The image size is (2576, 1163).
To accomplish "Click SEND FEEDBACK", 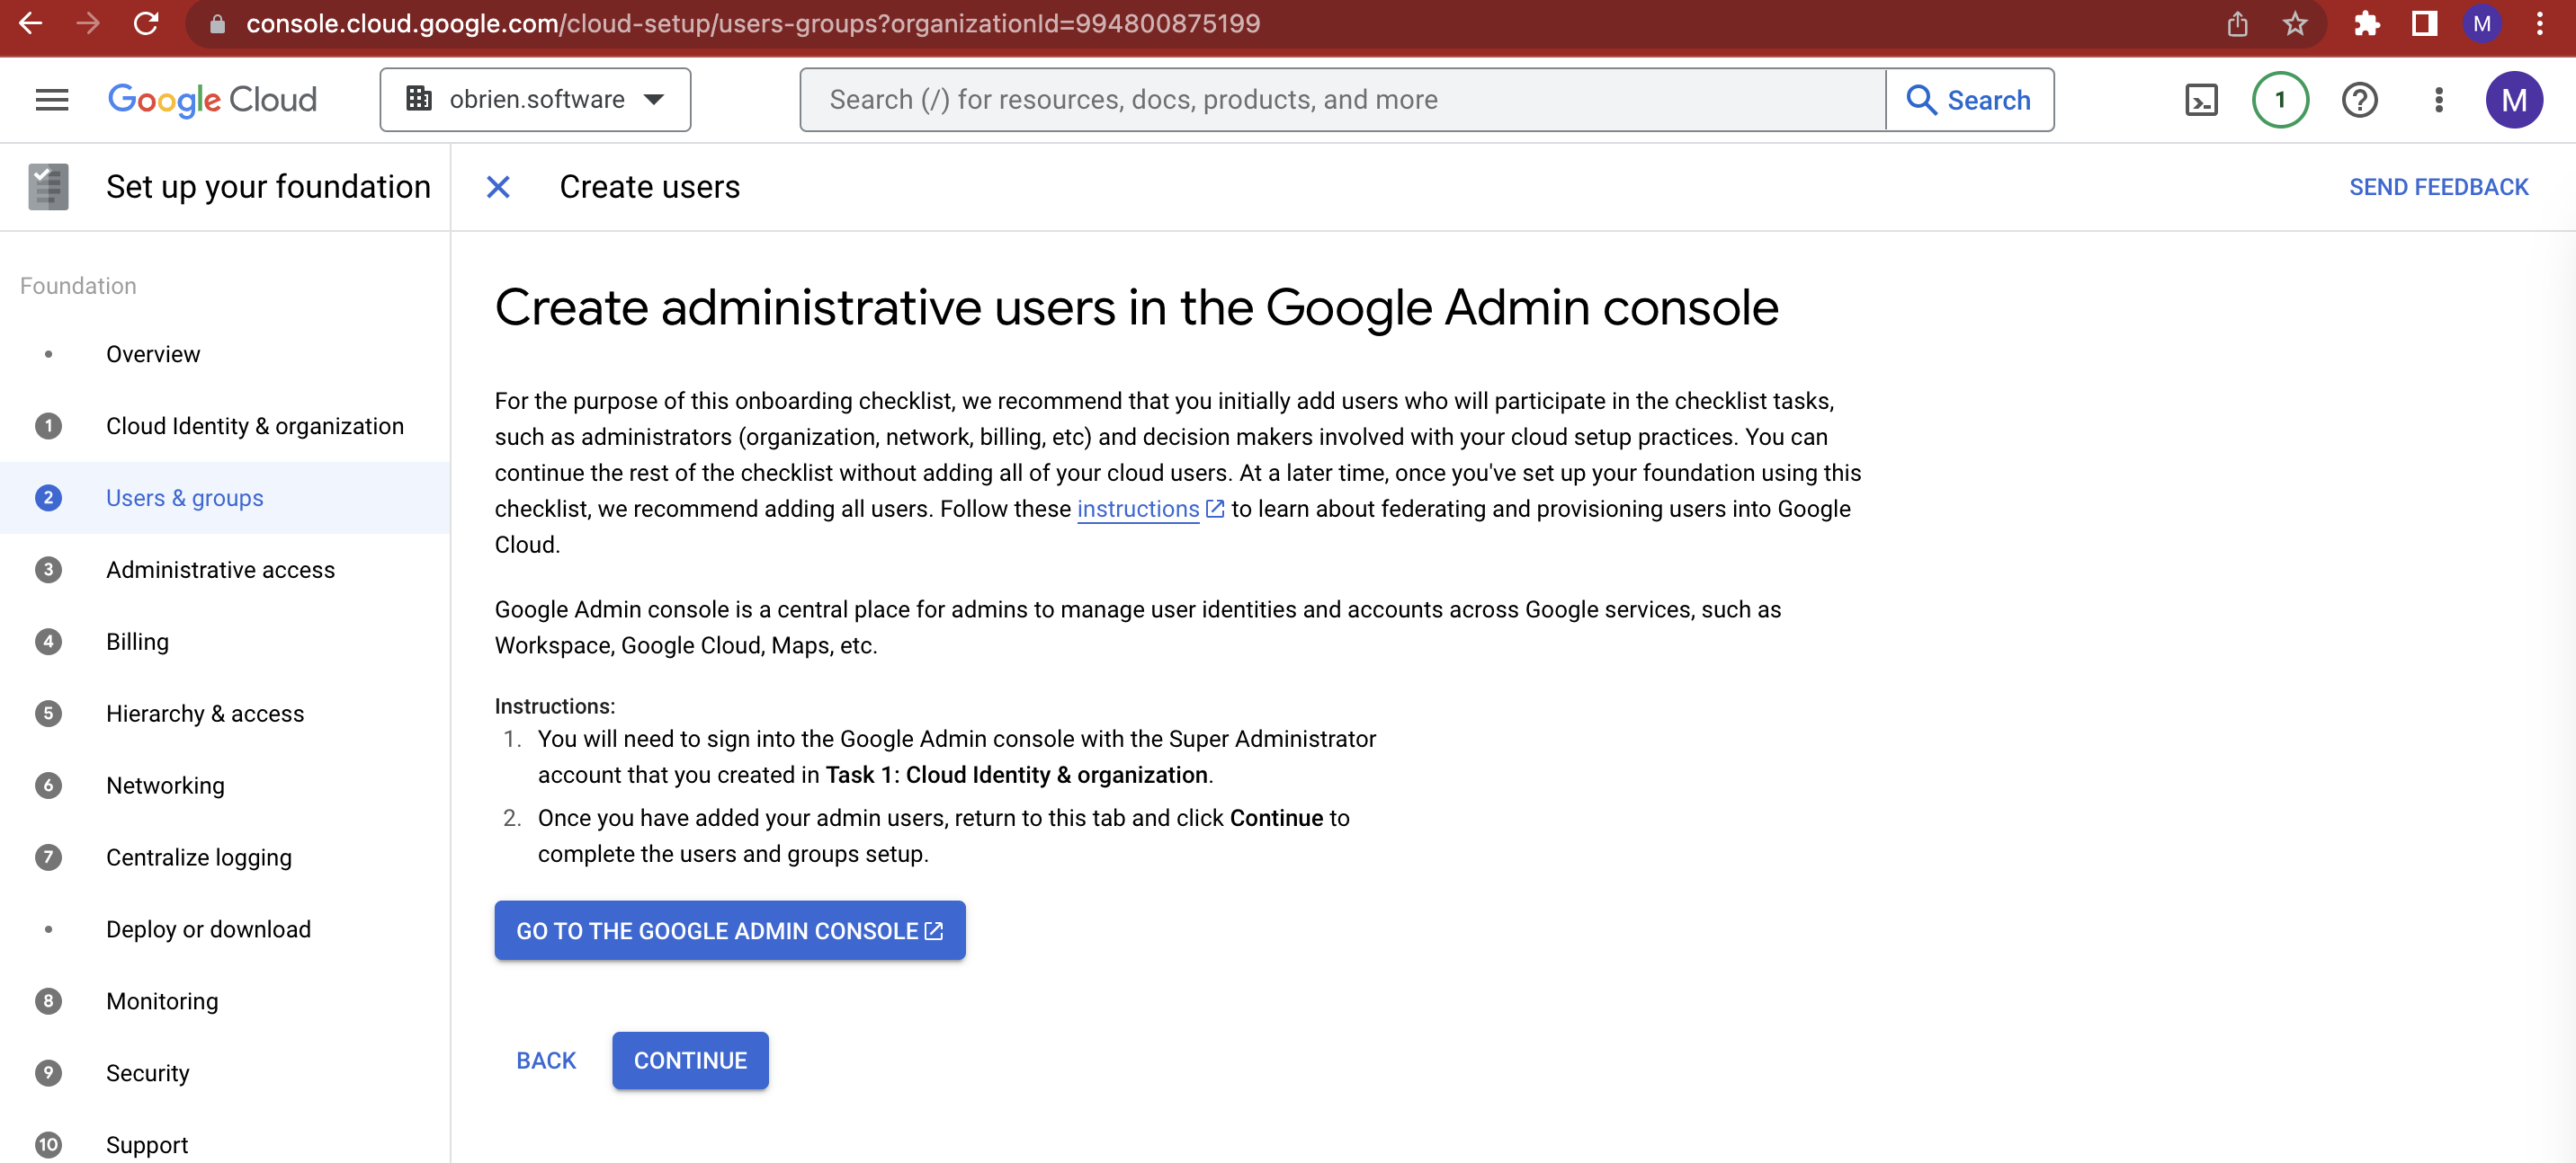I will tap(2439, 186).
